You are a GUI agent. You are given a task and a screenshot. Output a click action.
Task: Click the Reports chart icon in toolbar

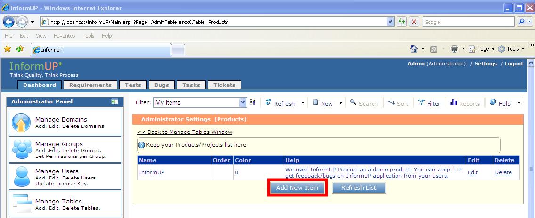click(453, 103)
